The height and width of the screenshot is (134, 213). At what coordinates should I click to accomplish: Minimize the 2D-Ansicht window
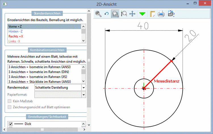(x=188, y=3)
